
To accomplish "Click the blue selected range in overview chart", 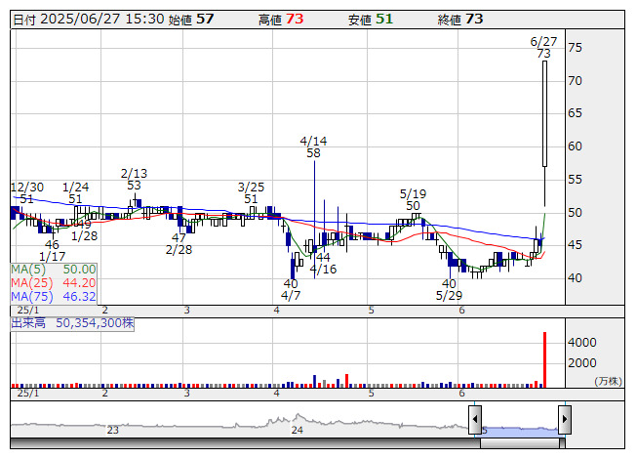I will pyautogui.click(x=520, y=432).
